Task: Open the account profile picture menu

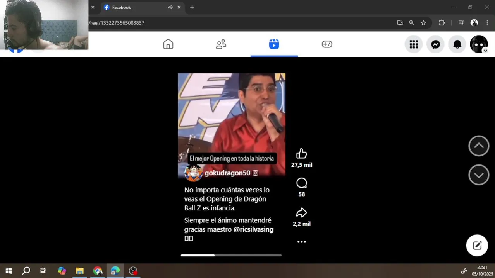Action: tap(479, 44)
